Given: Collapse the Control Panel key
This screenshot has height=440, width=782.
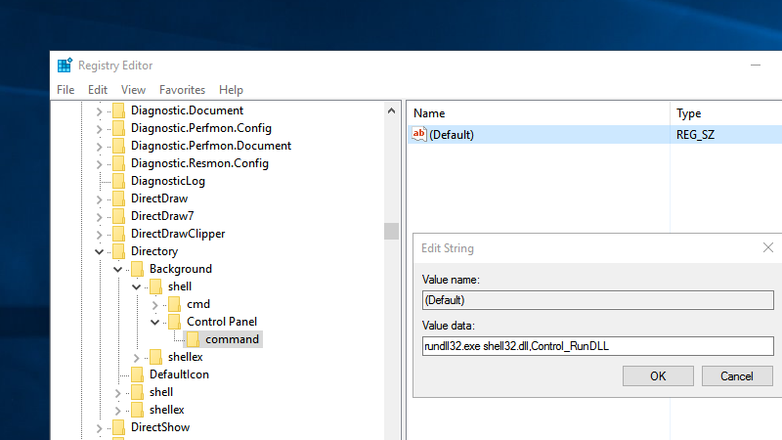Looking at the screenshot, I should pyautogui.click(x=155, y=323).
